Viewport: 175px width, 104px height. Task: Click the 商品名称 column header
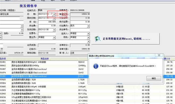pos(45,59)
